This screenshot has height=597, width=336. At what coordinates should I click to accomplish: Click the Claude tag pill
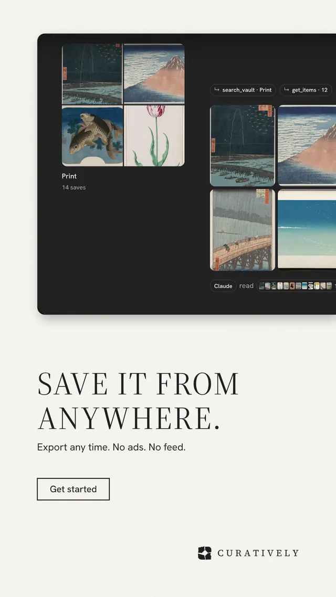click(x=223, y=286)
